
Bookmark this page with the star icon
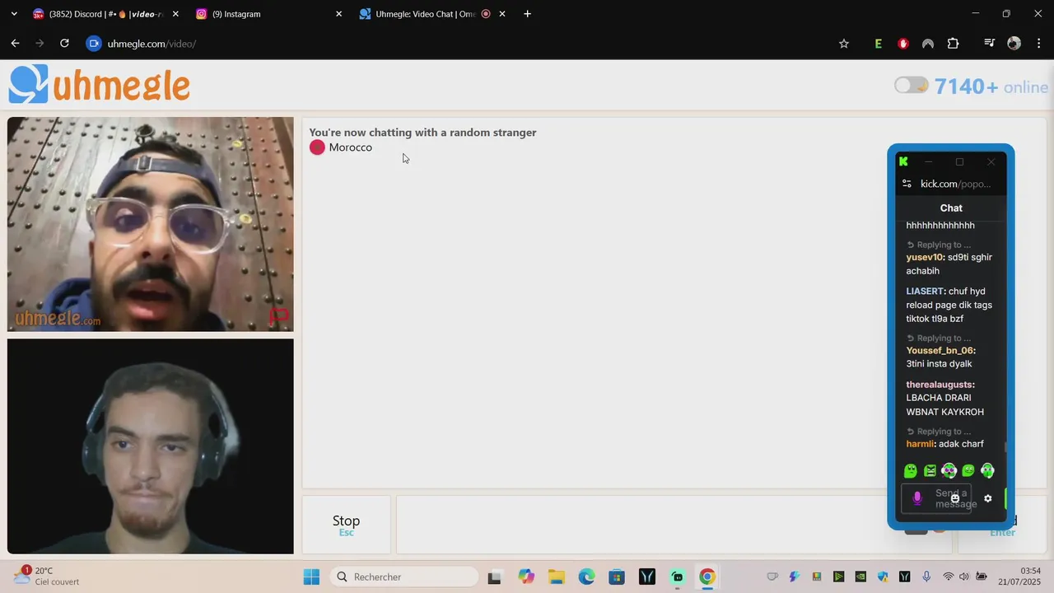click(844, 44)
